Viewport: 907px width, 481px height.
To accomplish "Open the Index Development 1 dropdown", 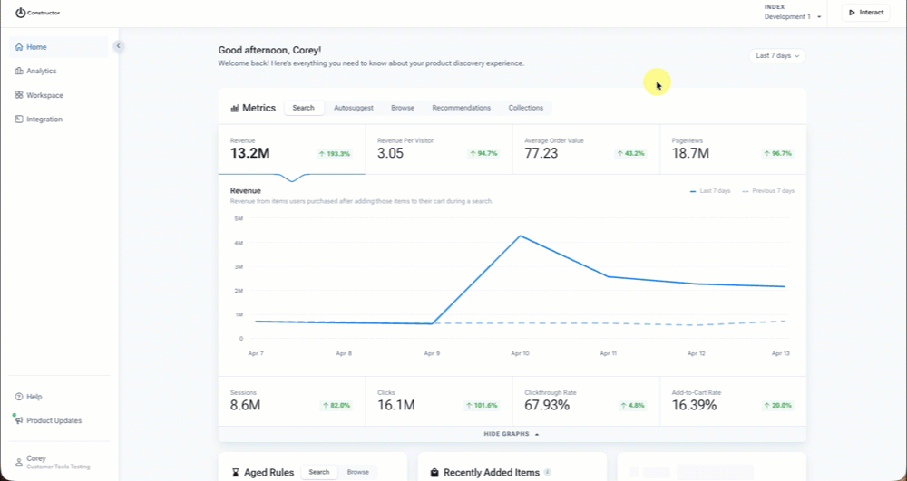I will (793, 13).
